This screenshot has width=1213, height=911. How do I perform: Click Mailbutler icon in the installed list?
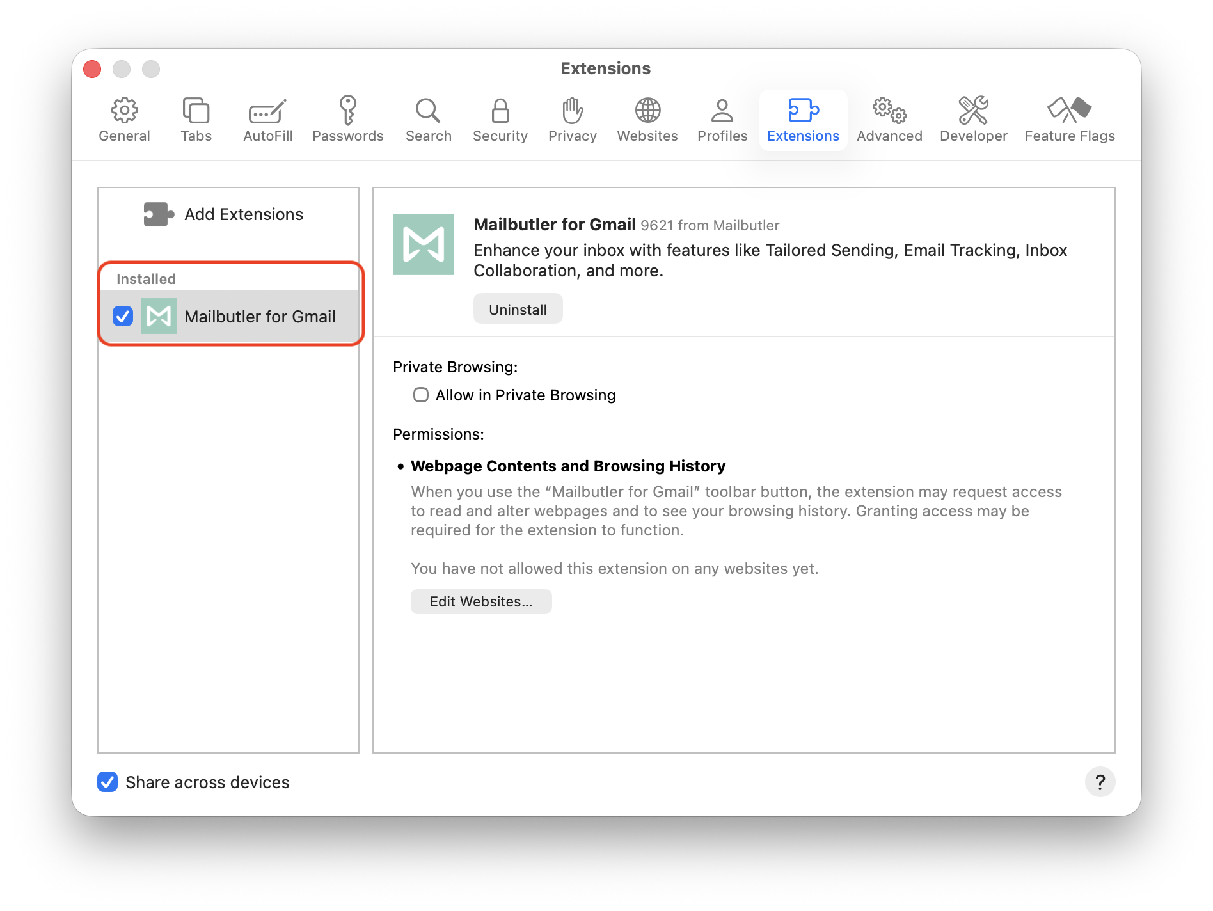159,316
